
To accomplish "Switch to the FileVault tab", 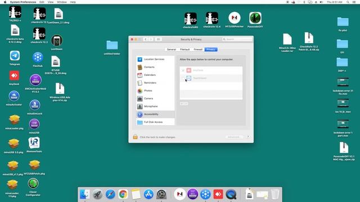I will tap(184, 49).
